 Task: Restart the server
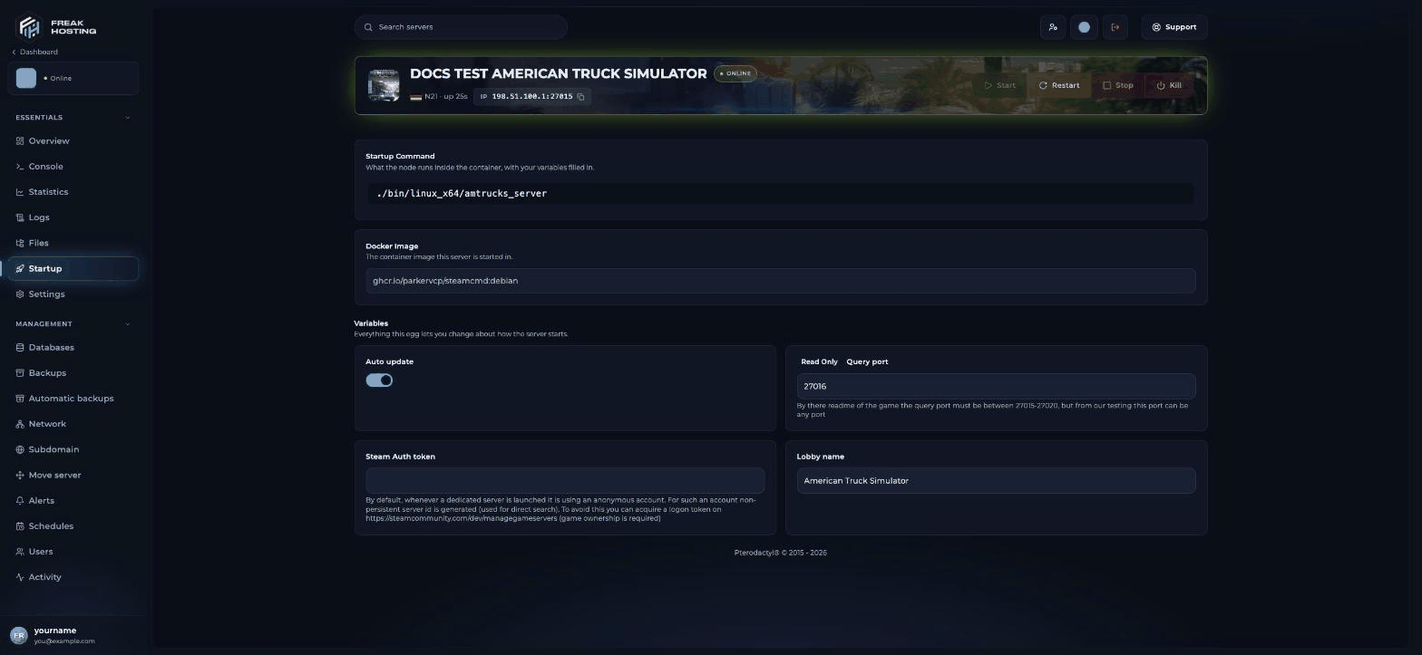[1059, 85]
